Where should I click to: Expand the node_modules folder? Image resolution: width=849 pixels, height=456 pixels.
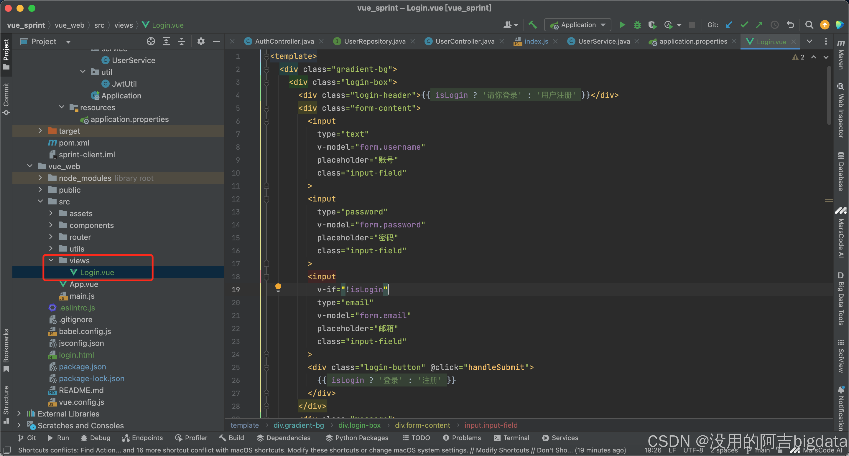(40, 178)
